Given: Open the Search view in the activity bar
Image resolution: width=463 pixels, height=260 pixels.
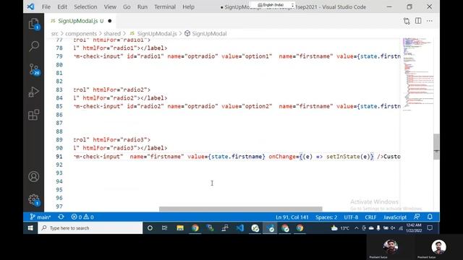Looking at the screenshot, I should pyautogui.click(x=34, y=46).
